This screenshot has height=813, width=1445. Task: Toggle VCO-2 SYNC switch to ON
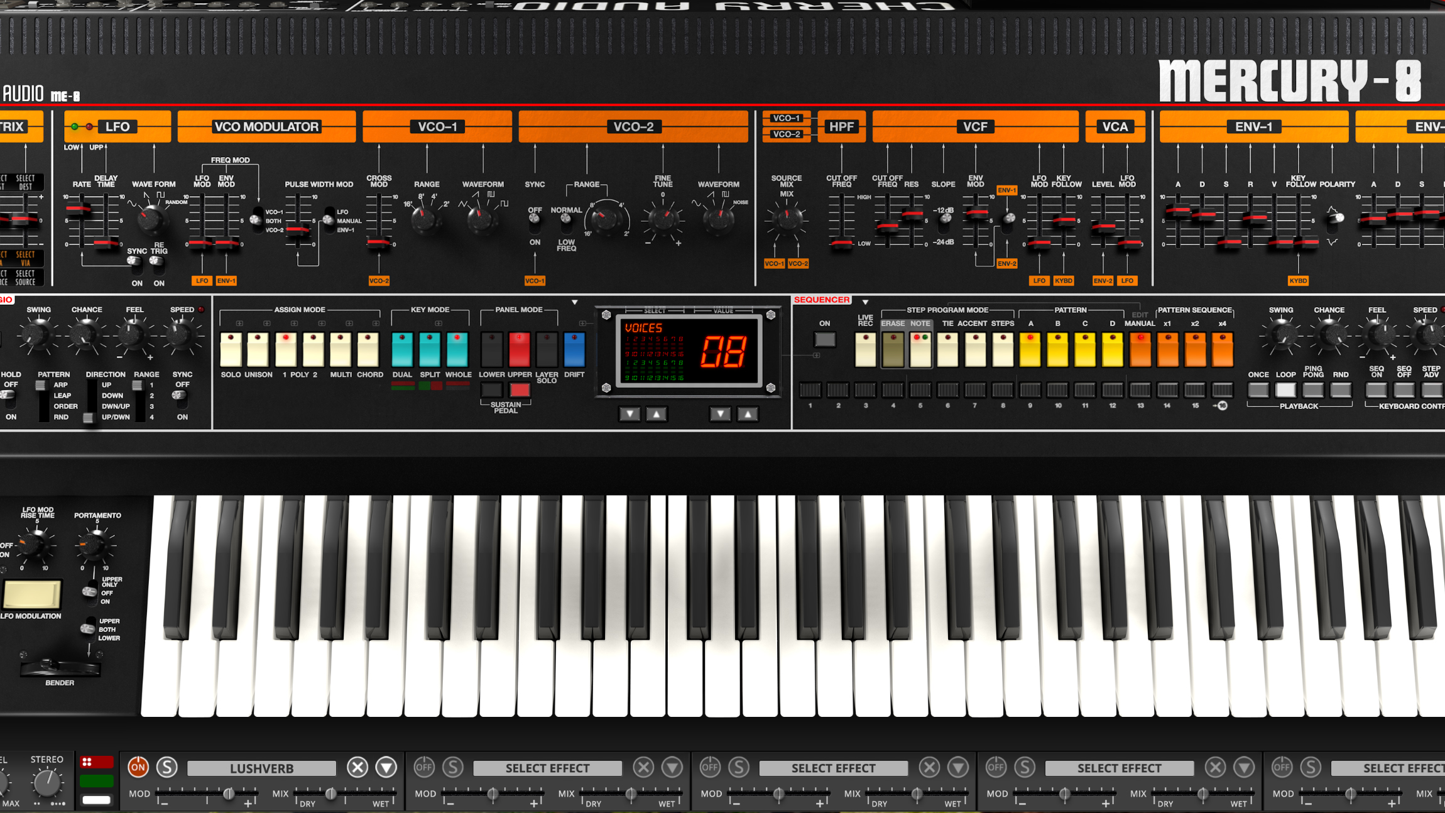click(534, 227)
